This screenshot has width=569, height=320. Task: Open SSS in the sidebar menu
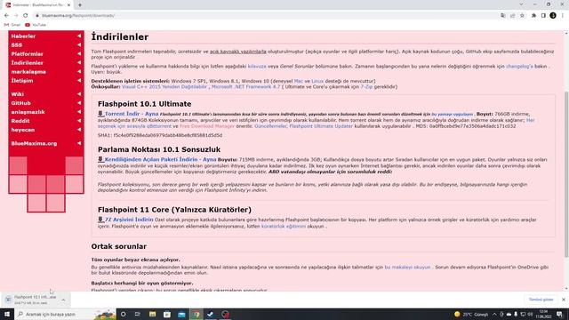[x=17, y=45]
